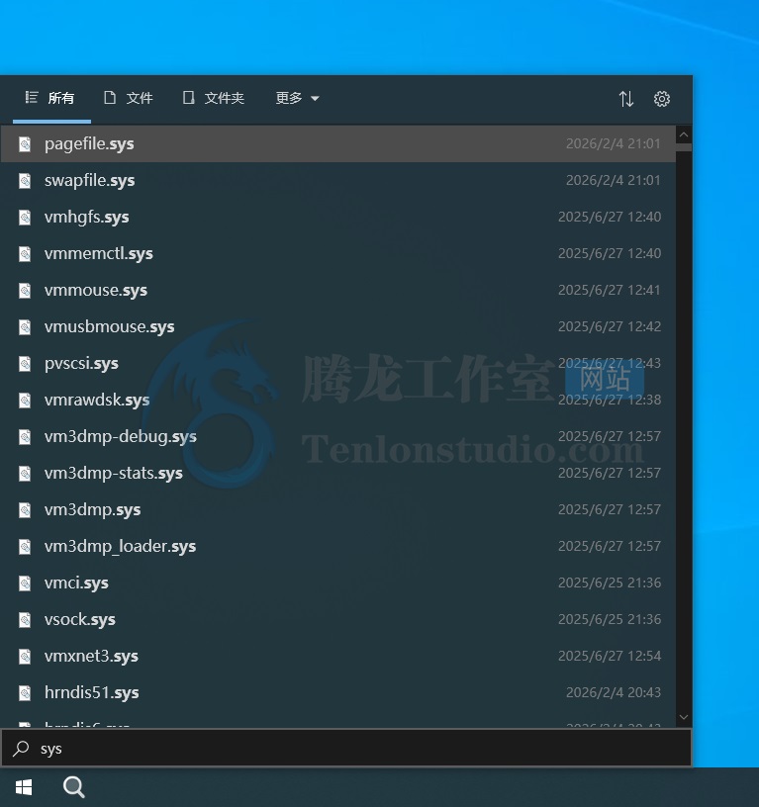Click the swapfile.sys file icon
Viewport: 759px width, 807px height.
pos(25,181)
